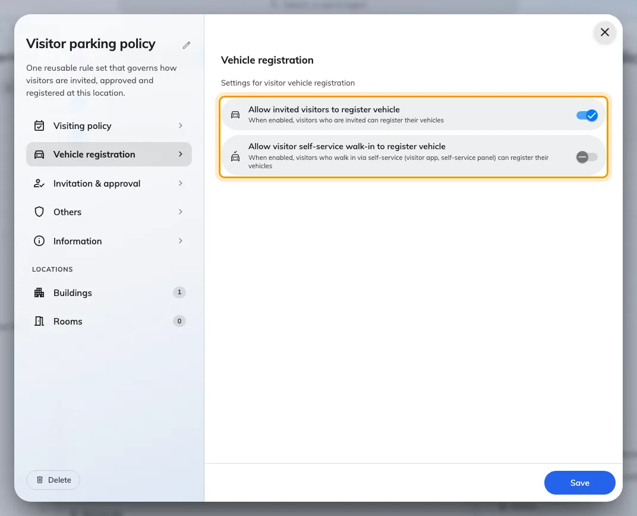The image size is (637, 516).
Task: Click the Buildings icon under Locations
Action: coord(39,292)
